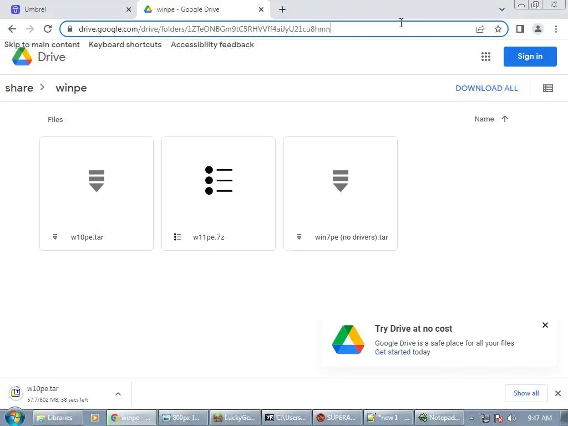Click the Name sort column label
Image resolution: width=568 pixels, height=426 pixels.
tap(484, 119)
